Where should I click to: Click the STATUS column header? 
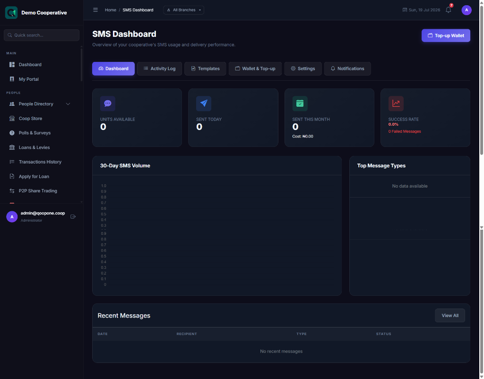(x=384, y=334)
